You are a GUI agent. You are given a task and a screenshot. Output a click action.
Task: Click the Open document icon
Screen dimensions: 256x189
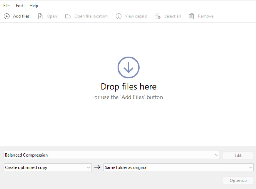click(x=40, y=16)
